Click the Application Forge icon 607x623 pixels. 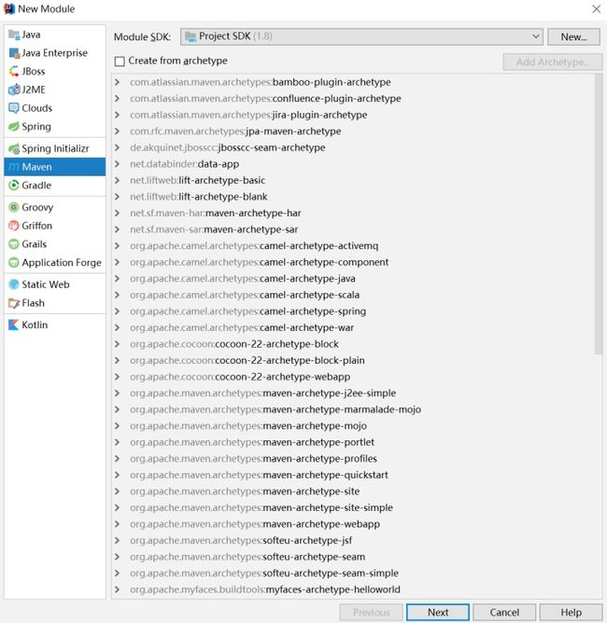coord(14,262)
